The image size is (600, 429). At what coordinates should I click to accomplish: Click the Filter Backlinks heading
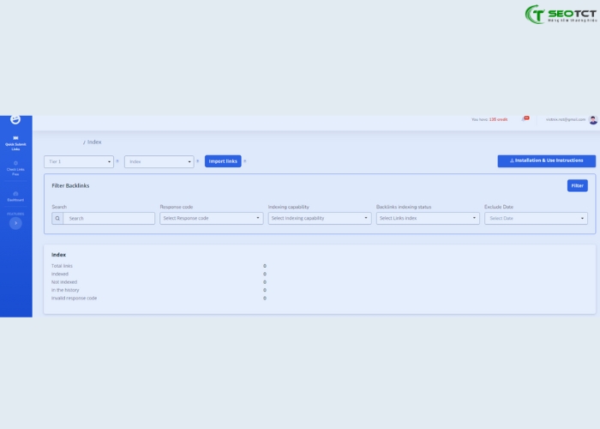coord(70,186)
